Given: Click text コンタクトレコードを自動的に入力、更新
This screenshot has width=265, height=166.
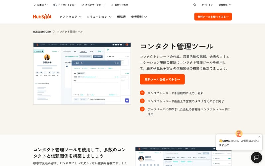Looking at the screenshot, I should (176, 93).
